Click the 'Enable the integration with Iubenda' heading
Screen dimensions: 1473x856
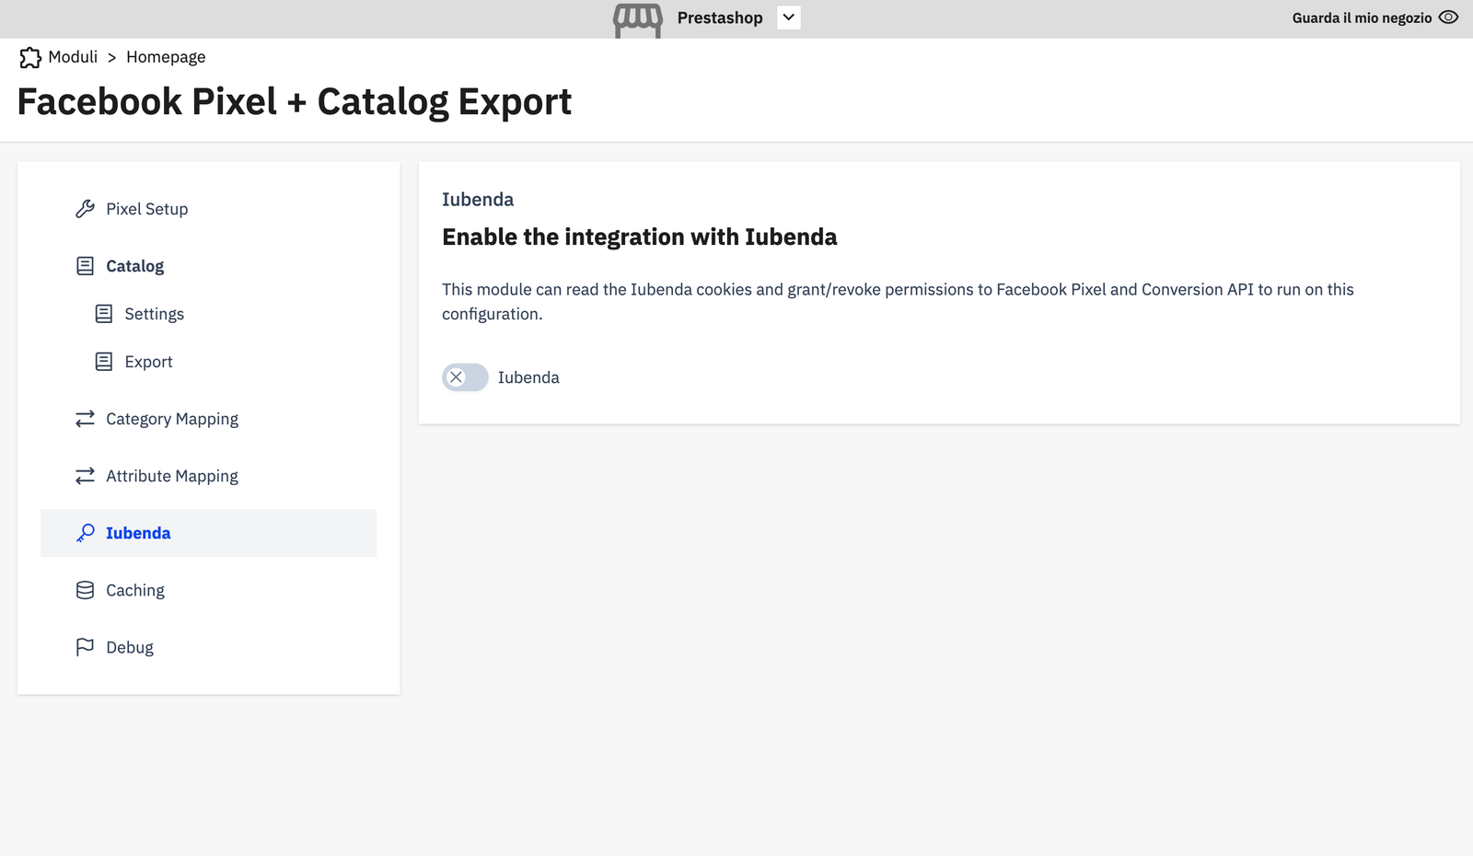(640, 237)
